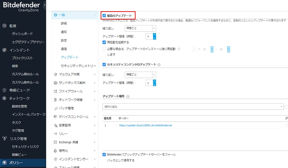Image resolution: width=288 pixels, height=168 pixels.
Task: Click the ネットワーク icon in sidebar
Action: coord(4,98)
